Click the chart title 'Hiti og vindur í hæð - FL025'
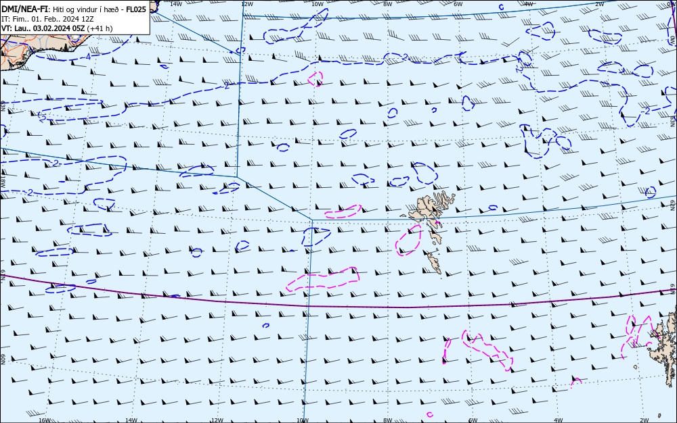This screenshot has width=677, height=423. click(x=100, y=9)
